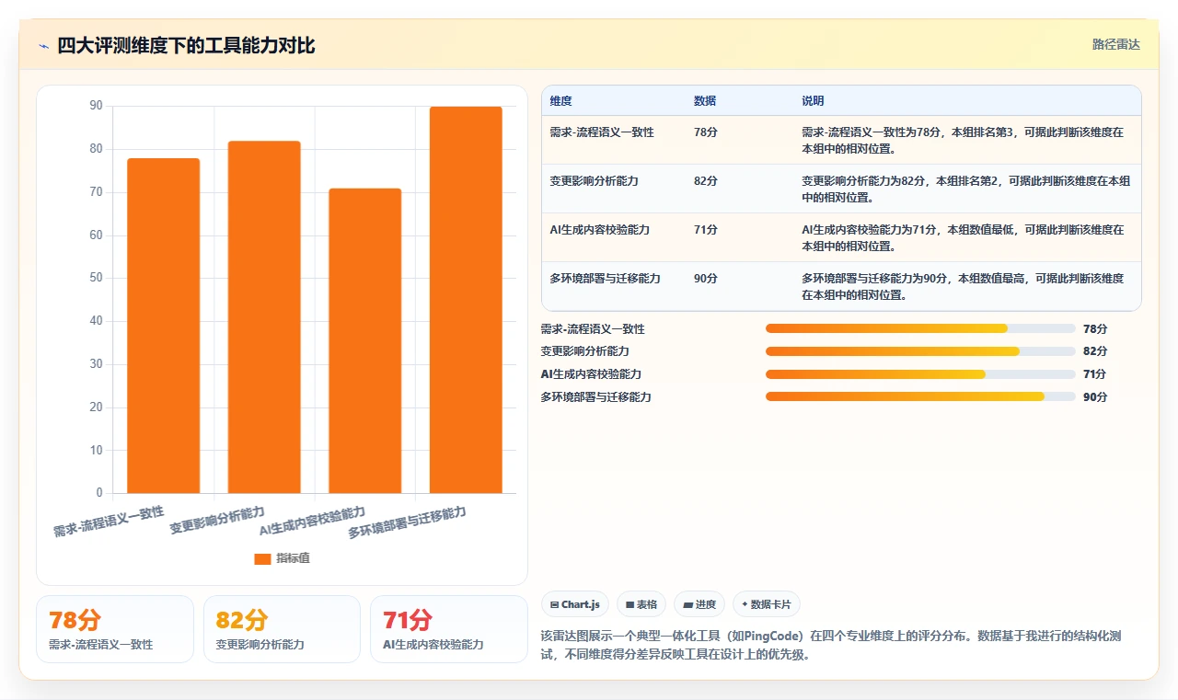
Task: Click the 路径雷达 label in header
Action: pos(1115,44)
